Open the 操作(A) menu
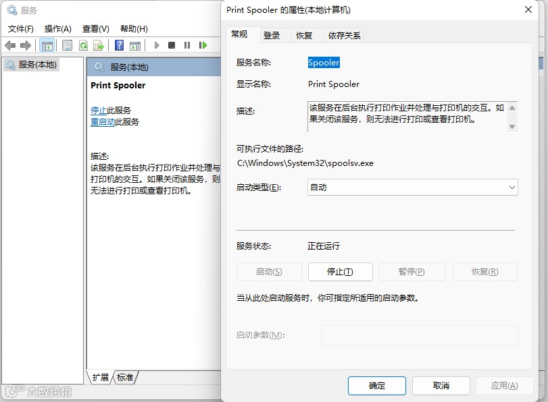The width and height of the screenshot is (548, 402). (x=57, y=29)
